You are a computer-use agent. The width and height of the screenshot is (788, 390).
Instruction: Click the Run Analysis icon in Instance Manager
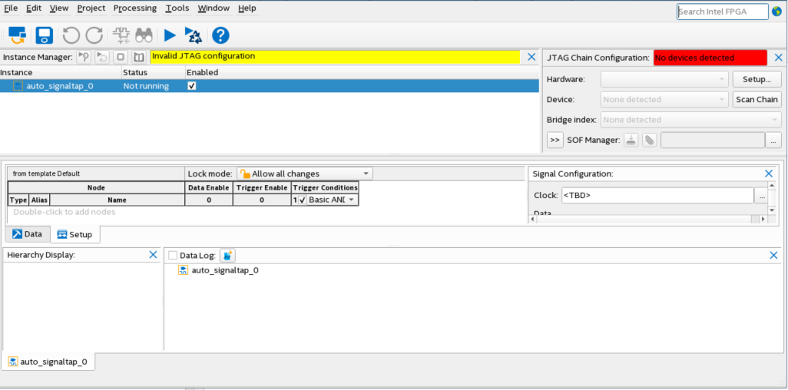(x=84, y=57)
